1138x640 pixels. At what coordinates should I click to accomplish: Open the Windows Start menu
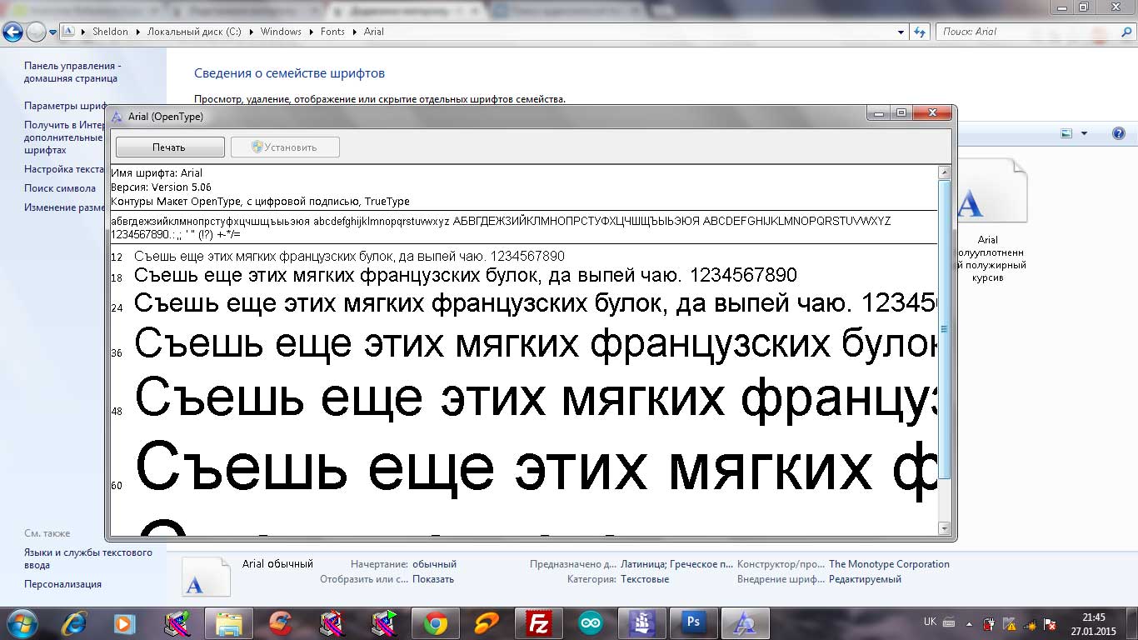coord(22,623)
